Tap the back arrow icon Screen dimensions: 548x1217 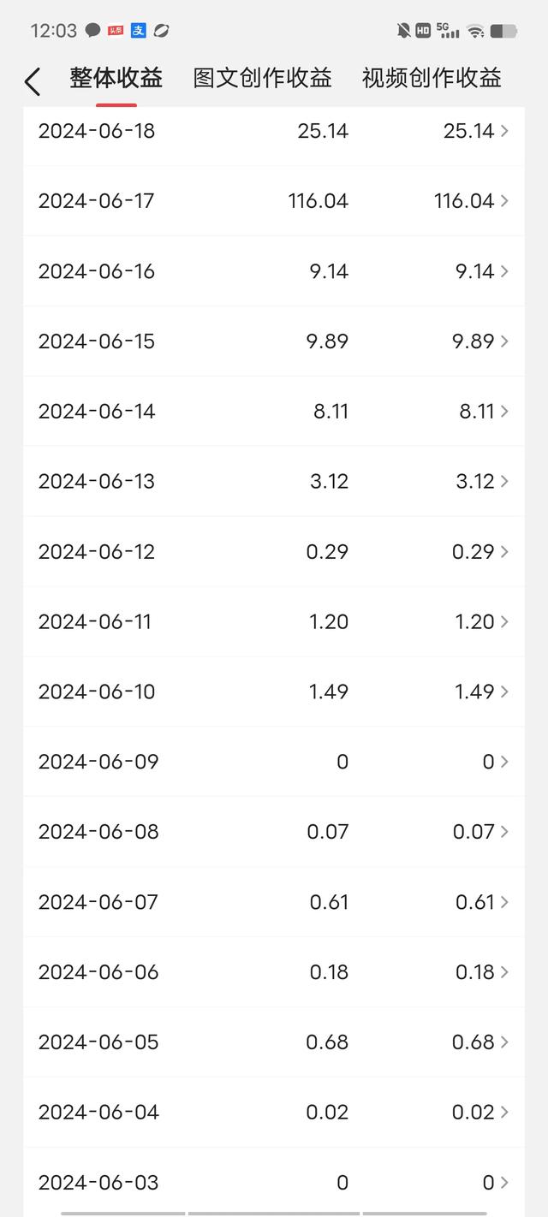click(x=33, y=81)
